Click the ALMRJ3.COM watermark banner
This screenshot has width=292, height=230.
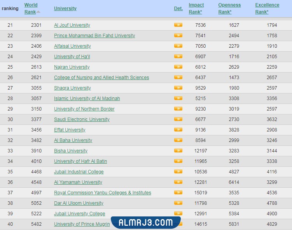tap(146, 222)
